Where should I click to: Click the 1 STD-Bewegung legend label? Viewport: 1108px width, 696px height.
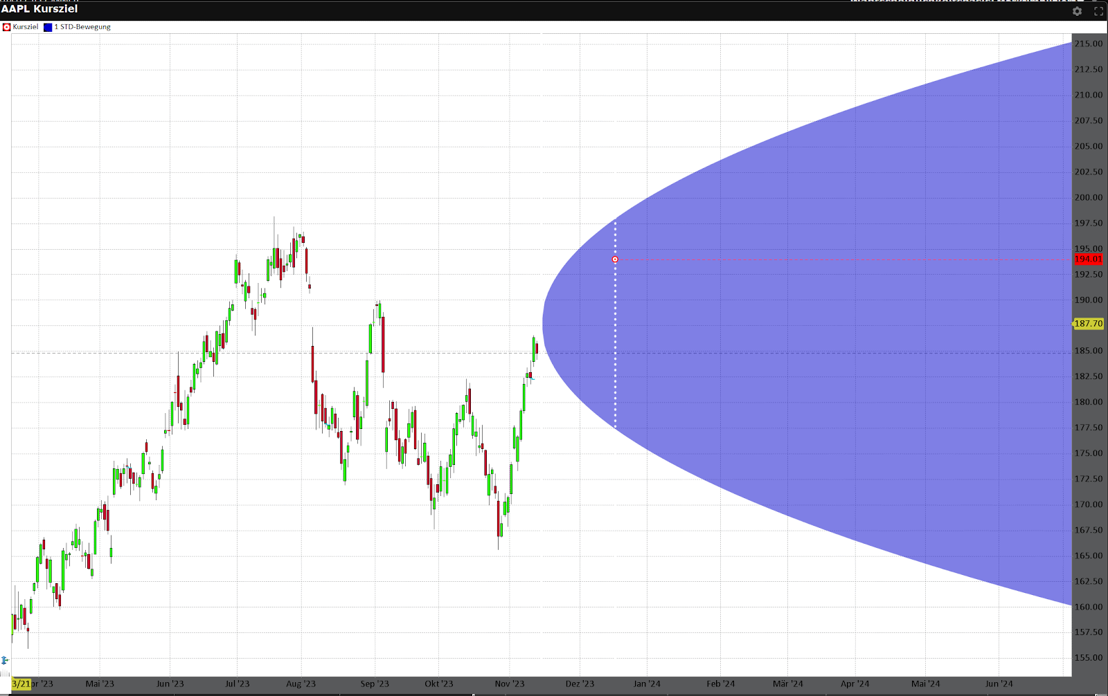82,27
